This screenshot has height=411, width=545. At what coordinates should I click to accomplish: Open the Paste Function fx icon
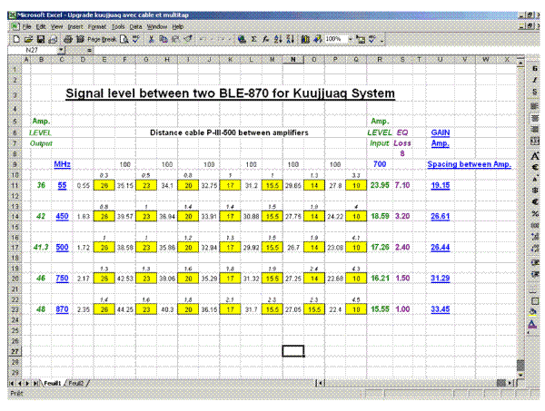click(266, 39)
